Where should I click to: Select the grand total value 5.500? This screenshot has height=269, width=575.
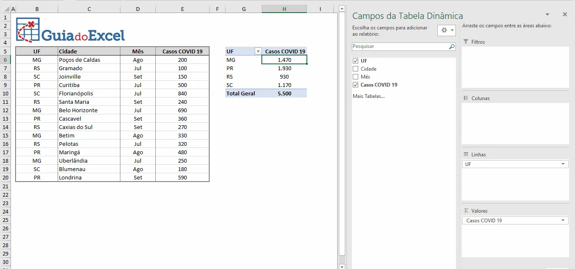click(285, 93)
